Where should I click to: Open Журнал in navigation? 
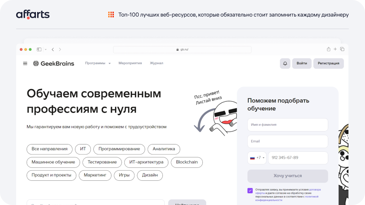tap(156, 63)
